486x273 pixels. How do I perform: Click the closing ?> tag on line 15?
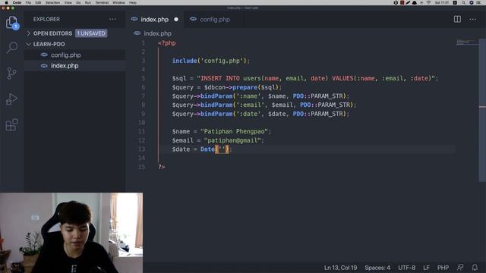(162, 167)
